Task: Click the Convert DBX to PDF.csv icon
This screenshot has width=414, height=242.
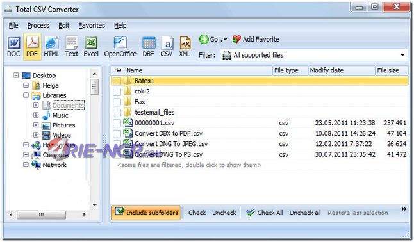Action: (128, 133)
